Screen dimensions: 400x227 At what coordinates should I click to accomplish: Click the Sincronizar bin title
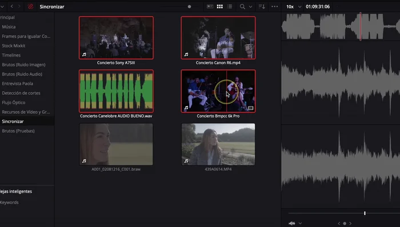(x=52, y=7)
